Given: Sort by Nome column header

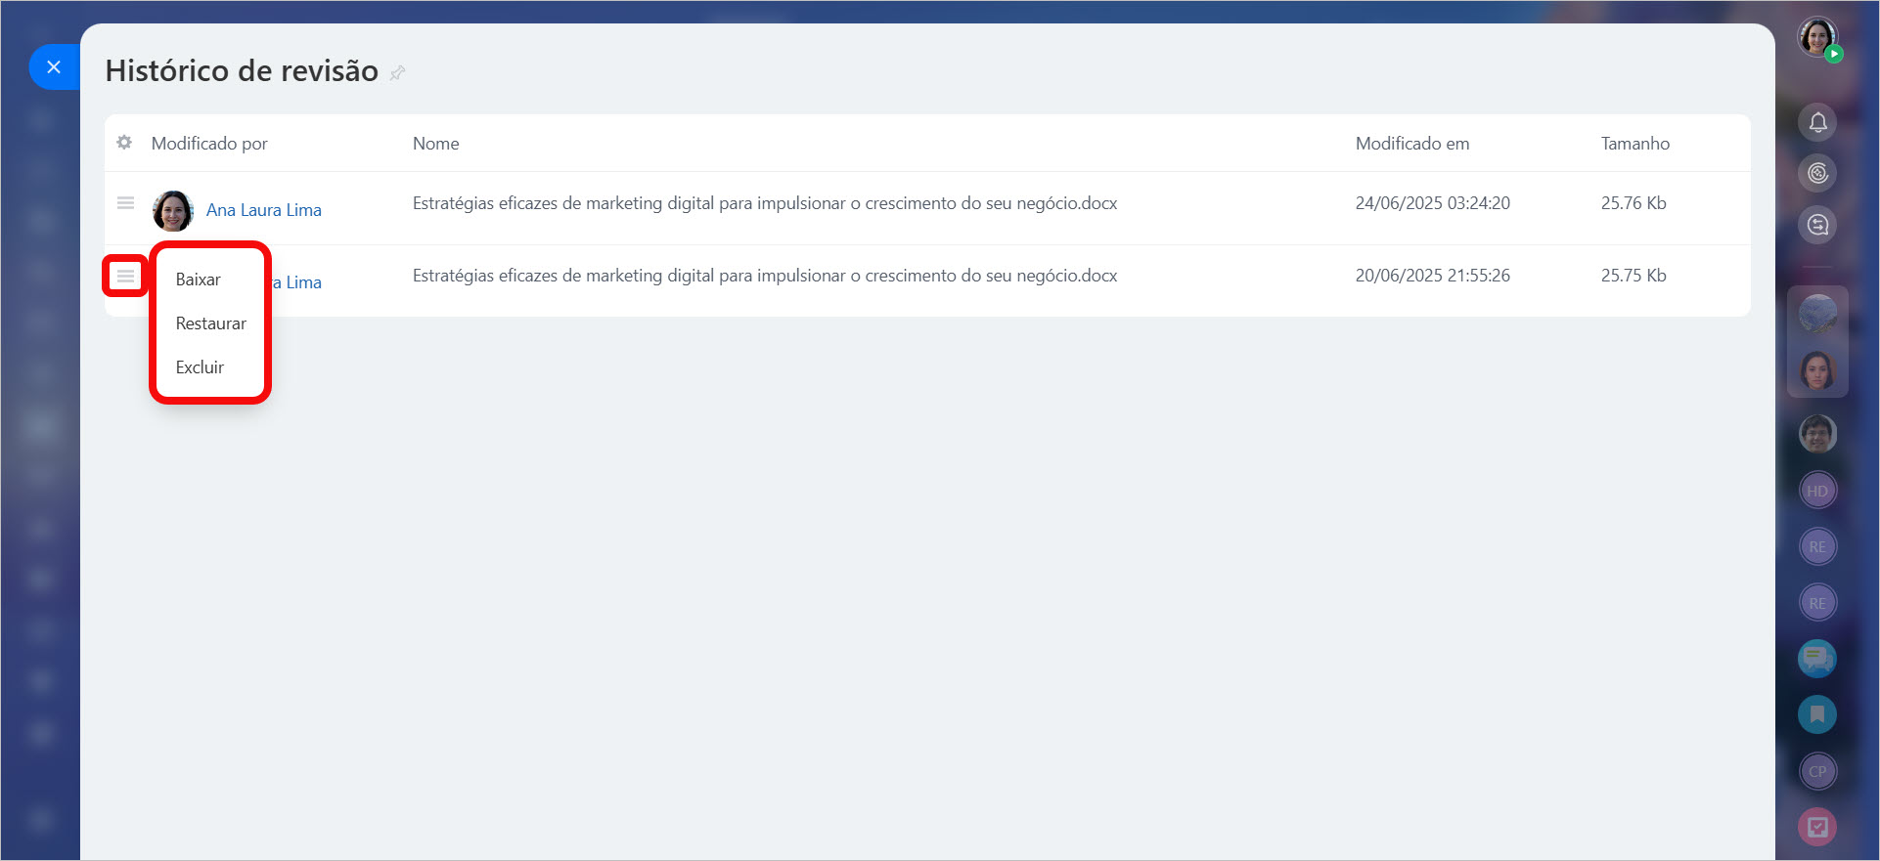Looking at the screenshot, I should [x=436, y=144].
